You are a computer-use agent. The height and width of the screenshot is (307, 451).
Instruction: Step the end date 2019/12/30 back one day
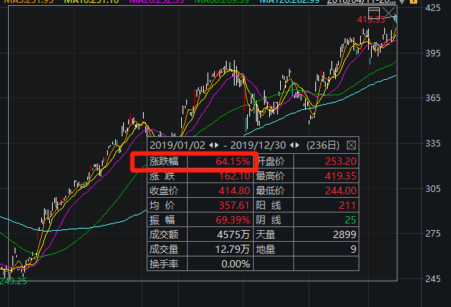point(292,145)
